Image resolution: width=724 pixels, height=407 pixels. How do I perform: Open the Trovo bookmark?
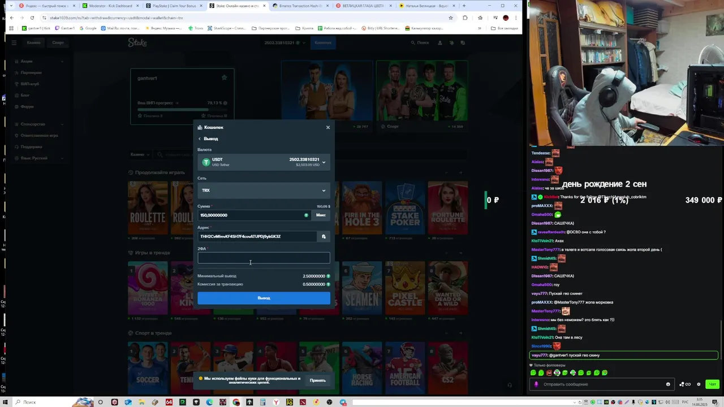(x=195, y=28)
